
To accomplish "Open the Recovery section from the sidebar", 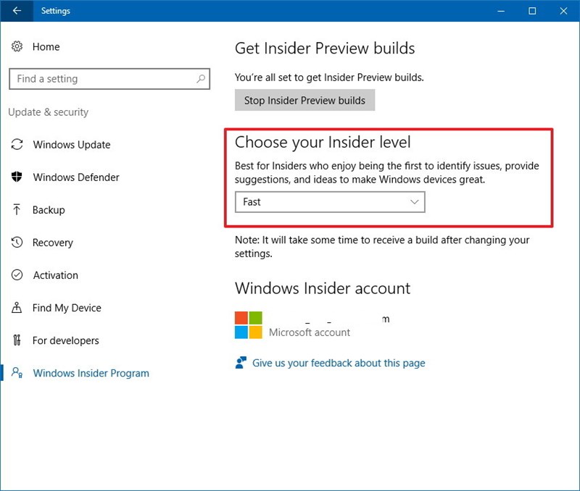I will coord(52,243).
